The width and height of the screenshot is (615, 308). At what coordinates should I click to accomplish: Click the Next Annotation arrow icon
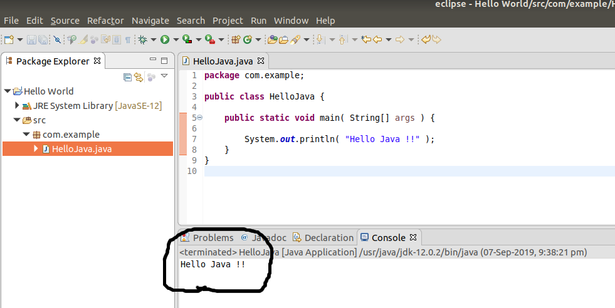tap(320, 39)
